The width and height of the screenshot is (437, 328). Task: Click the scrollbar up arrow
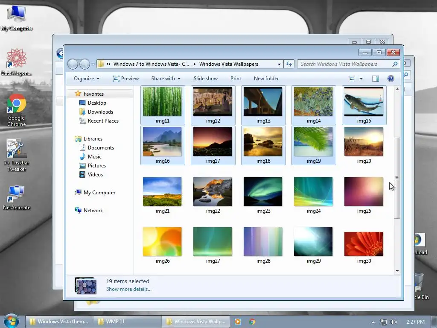397,90
